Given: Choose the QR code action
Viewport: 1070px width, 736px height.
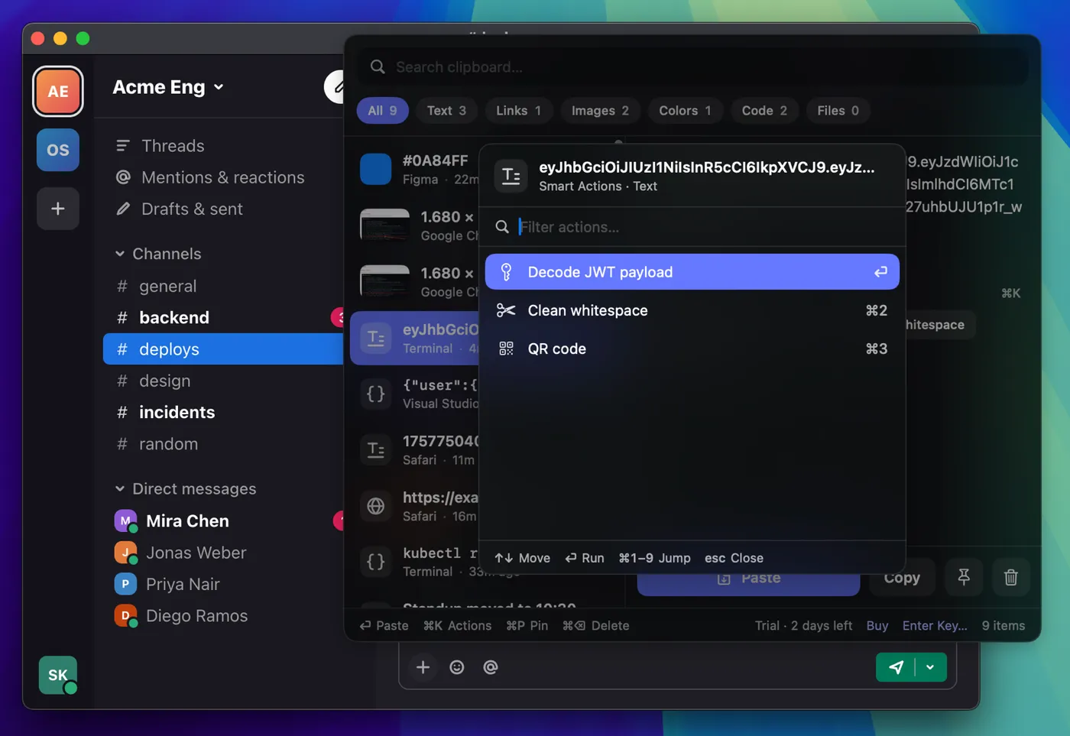Looking at the screenshot, I should [x=692, y=349].
